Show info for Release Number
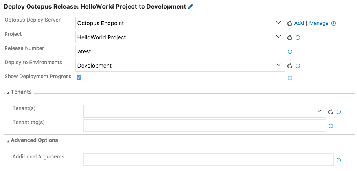 pos(290,51)
